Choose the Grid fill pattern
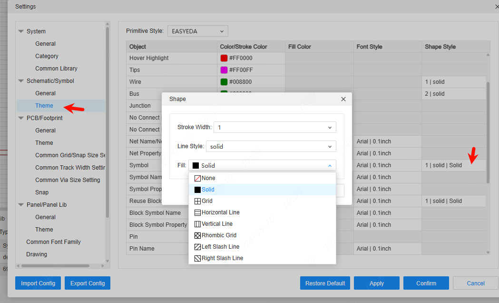The image size is (499, 303). coord(207,201)
